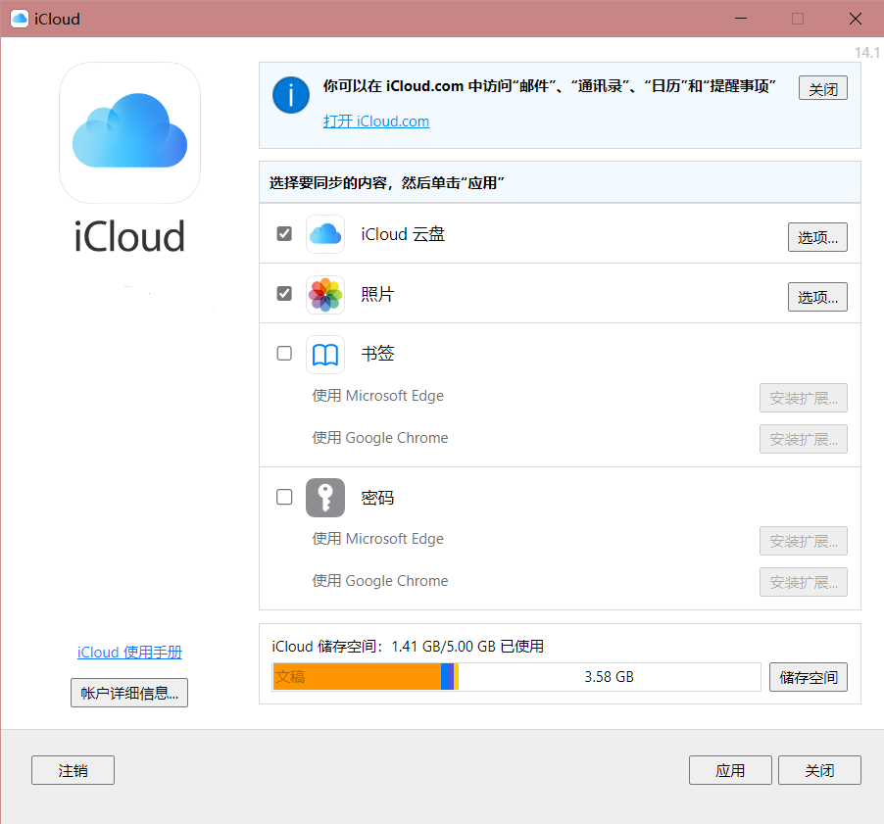Screen dimensions: 884x824
Task: Open the iCloud 使用手册 link
Action: pos(129,653)
